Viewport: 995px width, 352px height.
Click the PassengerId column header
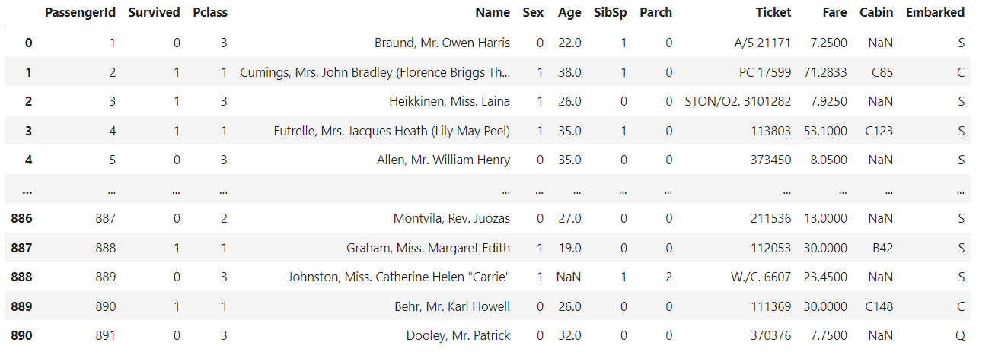click(x=80, y=12)
